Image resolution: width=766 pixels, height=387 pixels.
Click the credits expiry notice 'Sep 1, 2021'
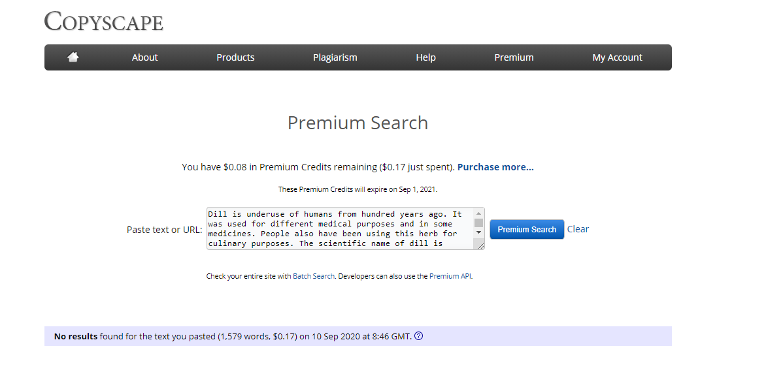pyautogui.click(x=418, y=189)
